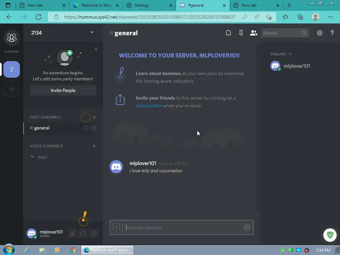Launch Internet Explorer from taskbar
The image size is (340, 255).
pyautogui.click(x=27, y=250)
